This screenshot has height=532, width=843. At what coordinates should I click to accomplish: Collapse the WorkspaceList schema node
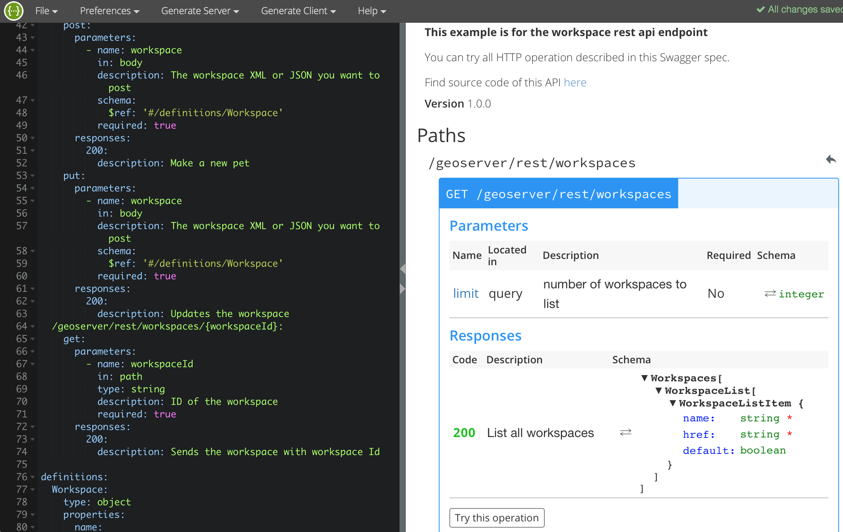coord(658,391)
